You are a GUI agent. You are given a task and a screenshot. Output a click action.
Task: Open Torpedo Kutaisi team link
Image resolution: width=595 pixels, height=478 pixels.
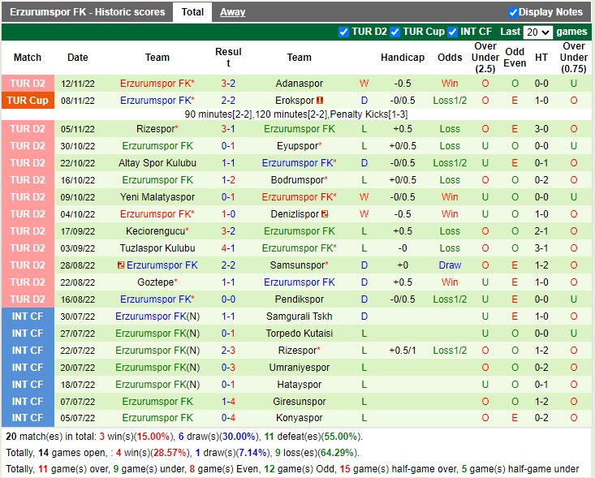pyautogui.click(x=300, y=334)
